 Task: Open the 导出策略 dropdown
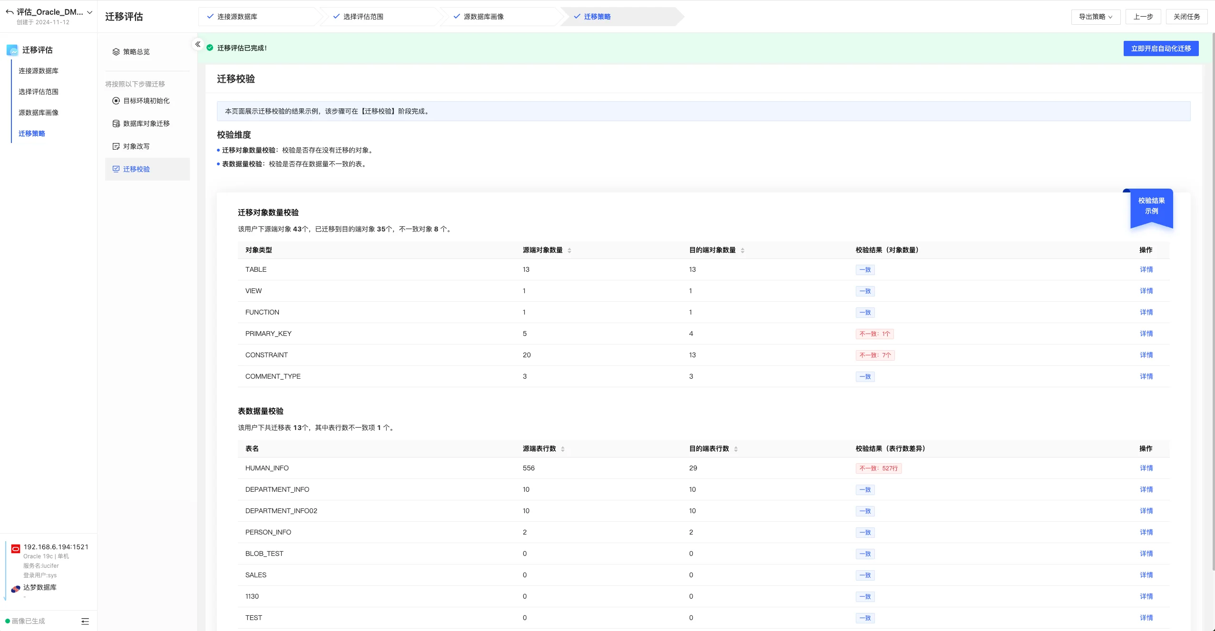1095,17
